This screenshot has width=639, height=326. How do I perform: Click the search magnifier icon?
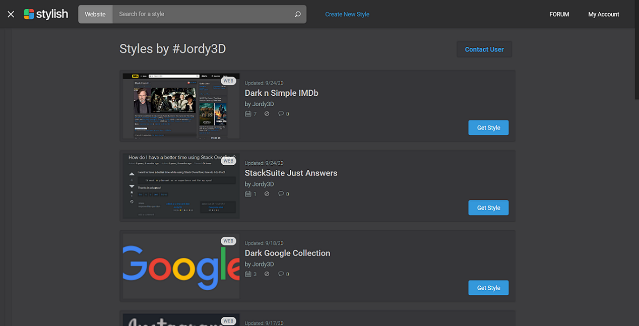tap(298, 14)
